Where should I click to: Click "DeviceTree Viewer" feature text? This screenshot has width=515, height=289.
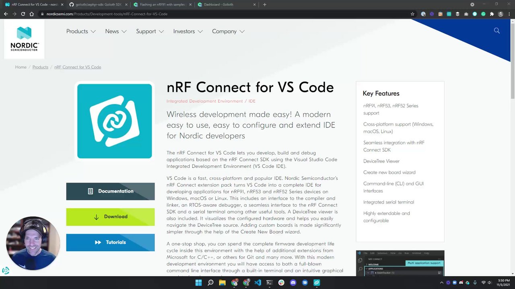click(x=381, y=161)
